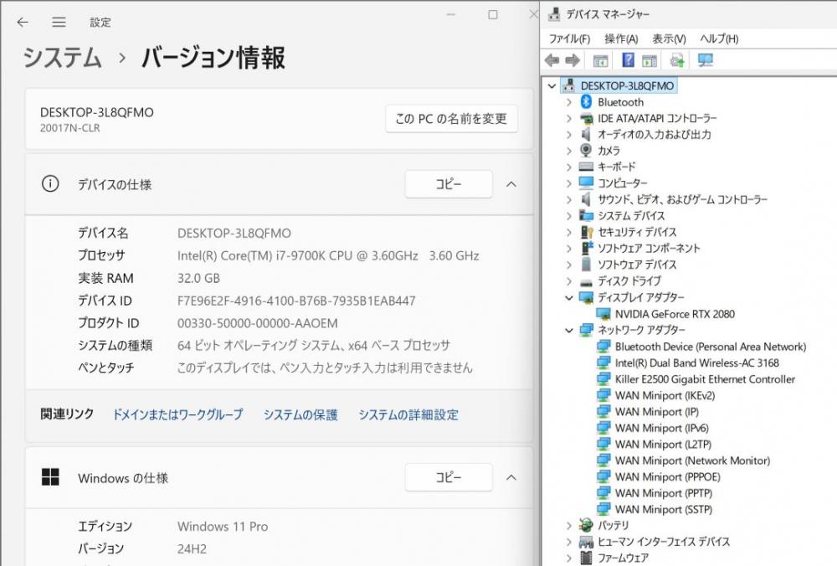Select WAN Miniport (IKEv2) entry

pyautogui.click(x=665, y=396)
